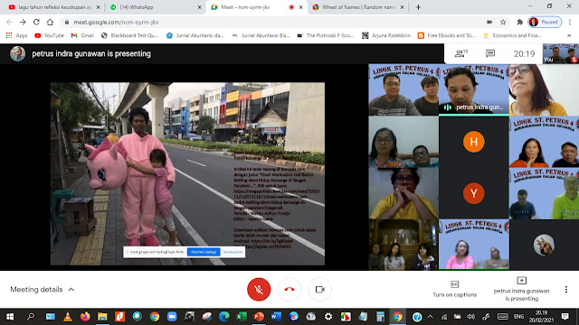The image size is (579, 325).
Task: Open the Apps bookmark shortcut
Action: tap(17, 35)
